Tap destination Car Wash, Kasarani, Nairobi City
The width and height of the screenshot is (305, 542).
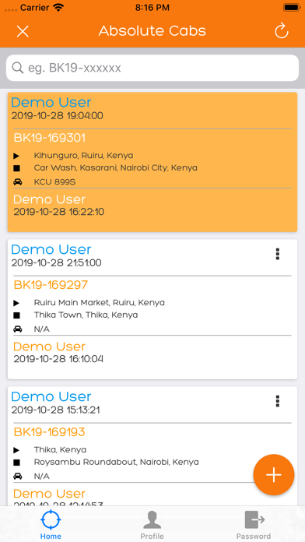pyautogui.click(x=116, y=168)
